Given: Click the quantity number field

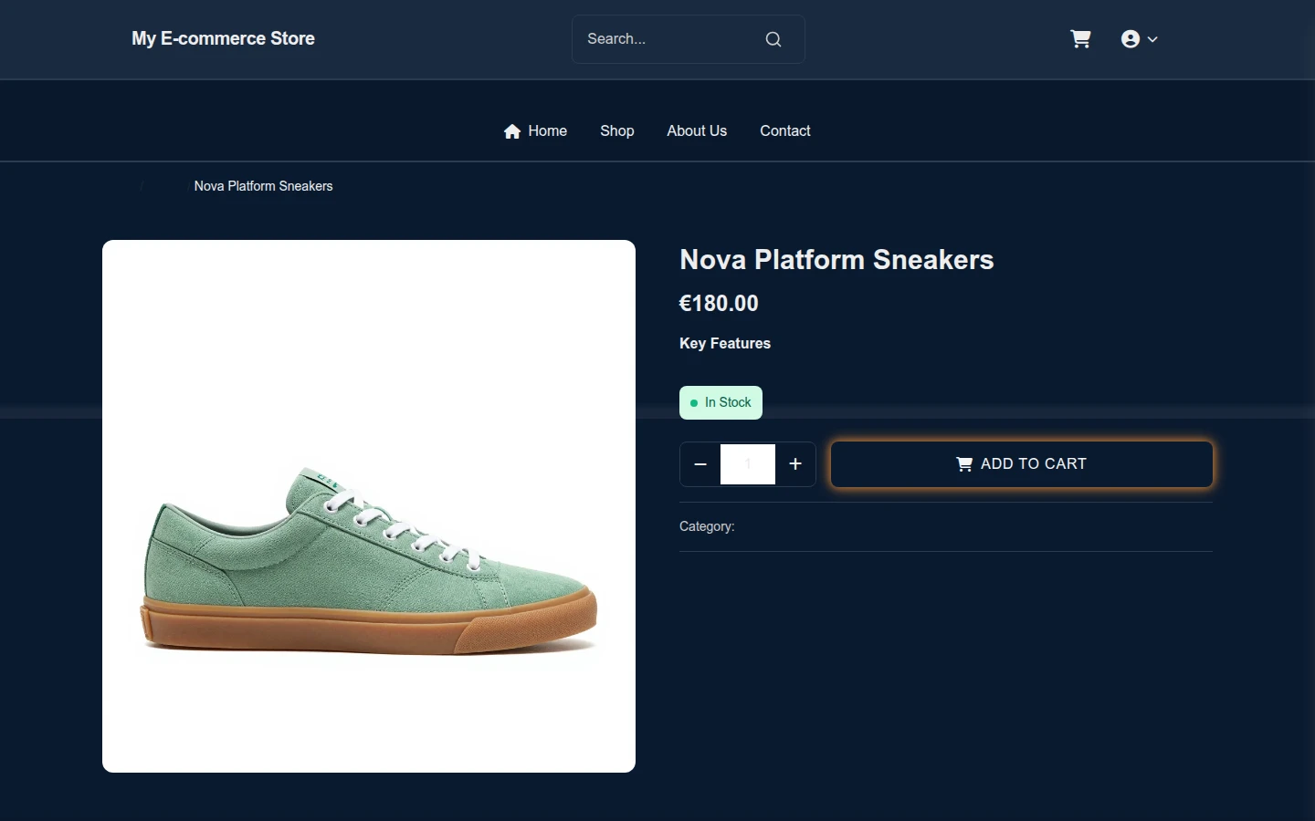Looking at the screenshot, I should (748, 464).
